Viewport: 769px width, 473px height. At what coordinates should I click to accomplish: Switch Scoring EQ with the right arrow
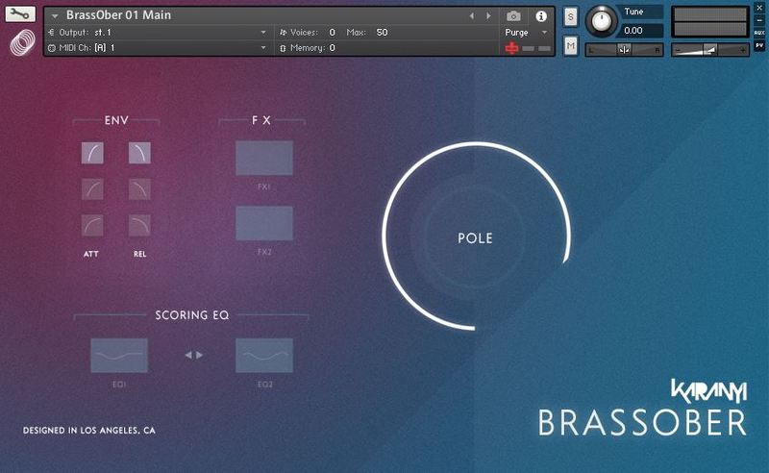(x=200, y=355)
